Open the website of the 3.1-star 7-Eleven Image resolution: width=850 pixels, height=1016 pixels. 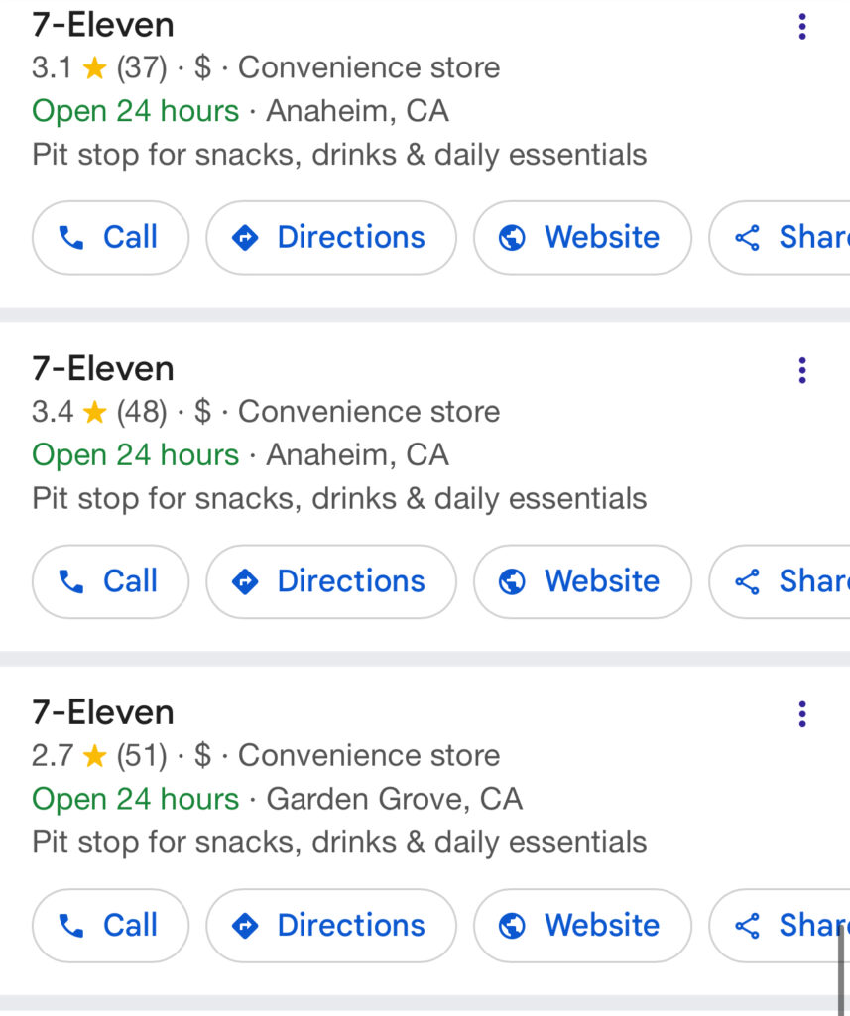pos(582,237)
